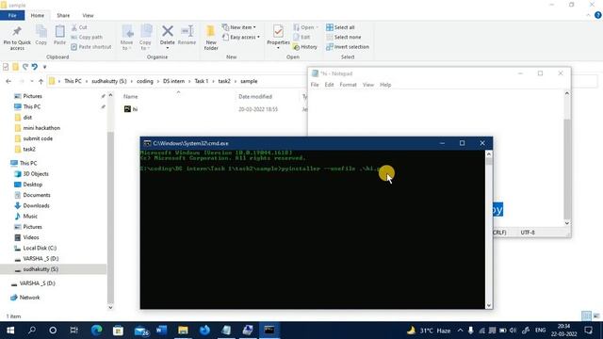
Task: Open the Copy to dropdown
Action: tap(145, 38)
